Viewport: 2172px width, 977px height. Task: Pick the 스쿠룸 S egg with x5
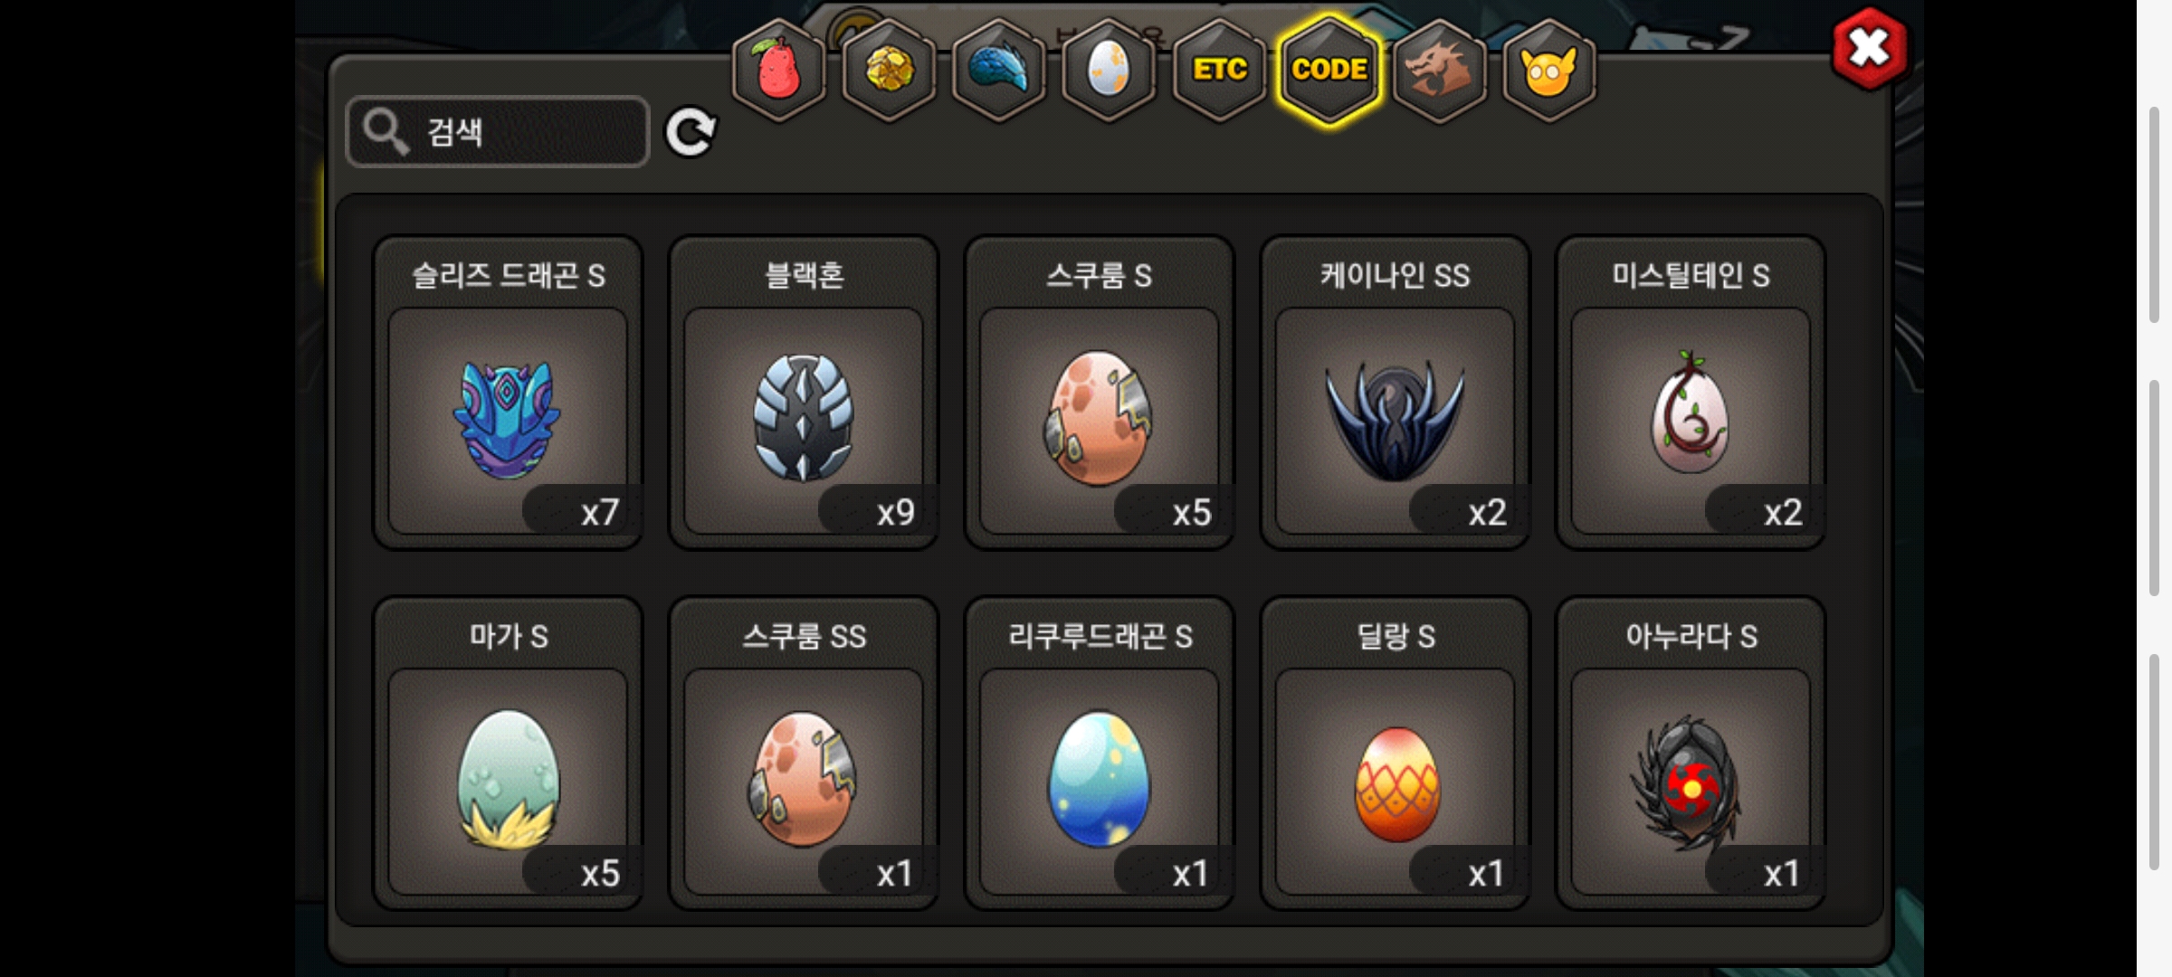pyautogui.click(x=1100, y=393)
